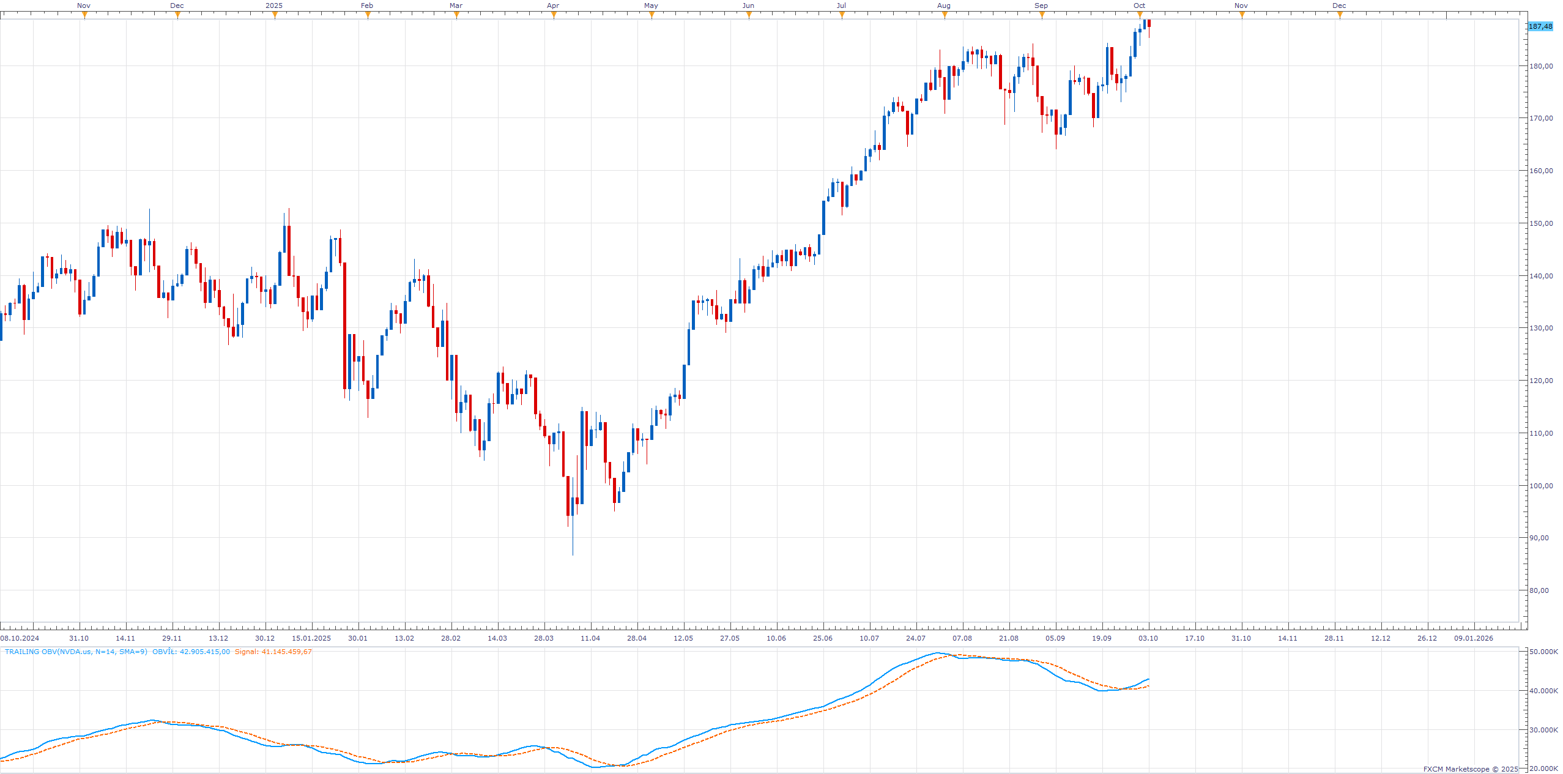The width and height of the screenshot is (1563, 774).
Task: Click the 19.09 date label
Action: [x=1102, y=638]
